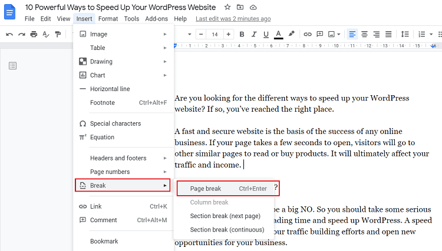Insert image from toolbar icon
Viewport: 442px width, 251px height.
click(331, 34)
